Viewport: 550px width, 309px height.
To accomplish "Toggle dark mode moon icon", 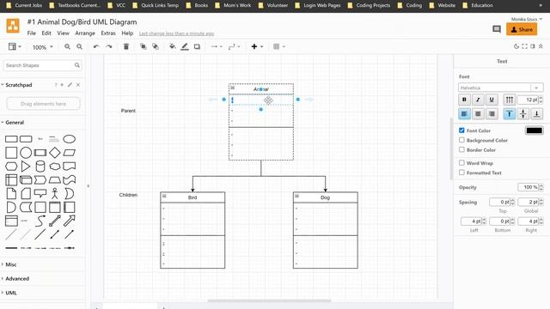I will pyautogui.click(x=516, y=46).
